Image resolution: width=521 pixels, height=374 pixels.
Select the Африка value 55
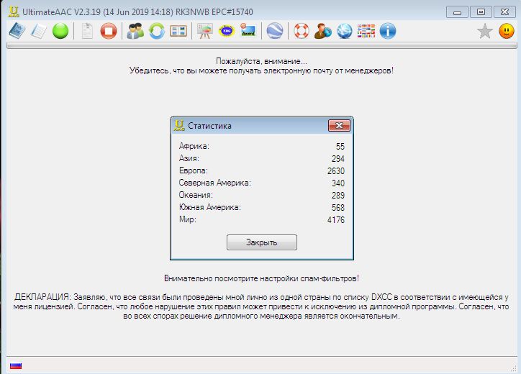pyautogui.click(x=340, y=147)
